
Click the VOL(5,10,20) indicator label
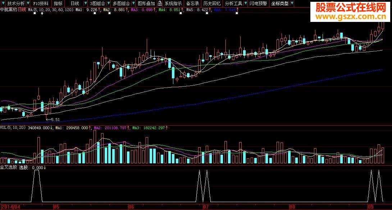13,128
